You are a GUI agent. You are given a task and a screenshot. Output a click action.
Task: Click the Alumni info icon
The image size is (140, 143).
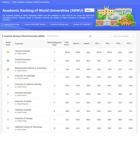point(80,43)
